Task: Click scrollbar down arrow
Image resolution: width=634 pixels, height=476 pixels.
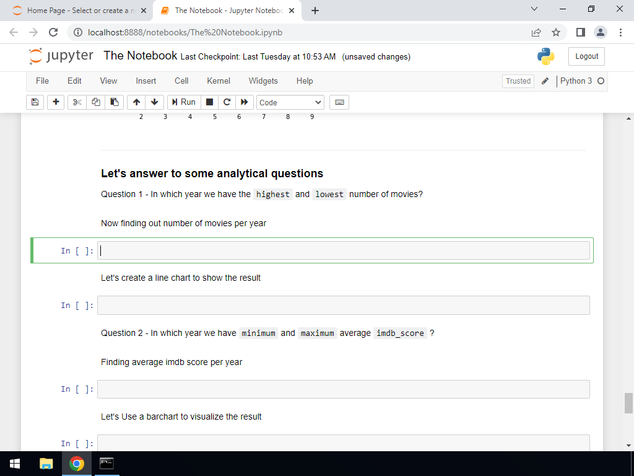Action: click(628, 446)
